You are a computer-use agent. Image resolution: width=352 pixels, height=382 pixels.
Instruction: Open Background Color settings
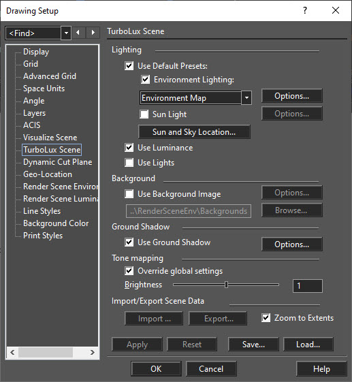[x=56, y=223]
